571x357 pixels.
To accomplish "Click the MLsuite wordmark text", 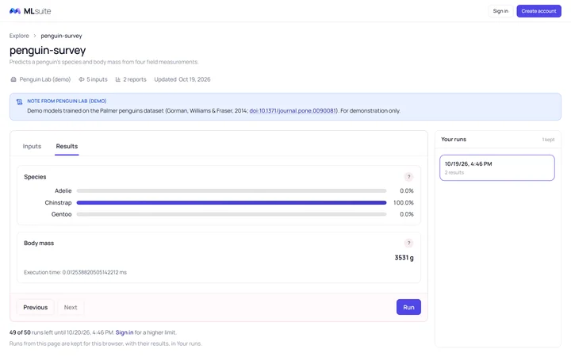I will tap(37, 11).
